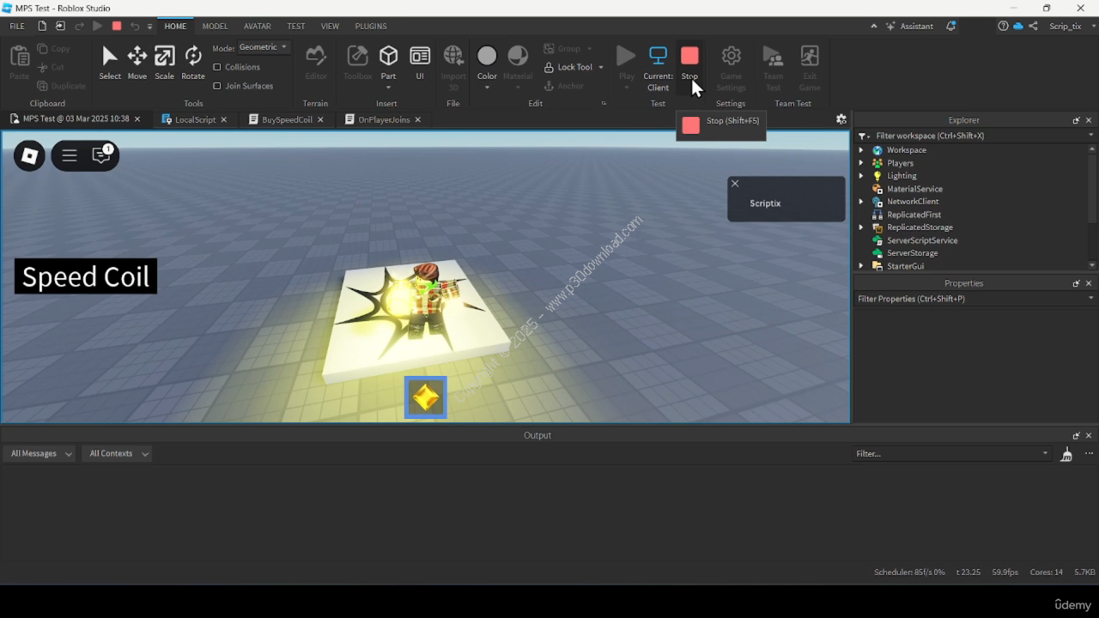The height and width of the screenshot is (618, 1099).
Task: Expand the ReplicatedStorage node
Action: point(861,227)
